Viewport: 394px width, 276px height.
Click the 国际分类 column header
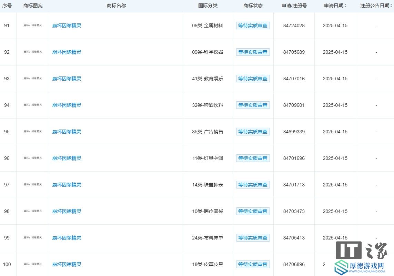208,6
